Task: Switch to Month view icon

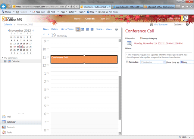Action: click(x=92, y=29)
